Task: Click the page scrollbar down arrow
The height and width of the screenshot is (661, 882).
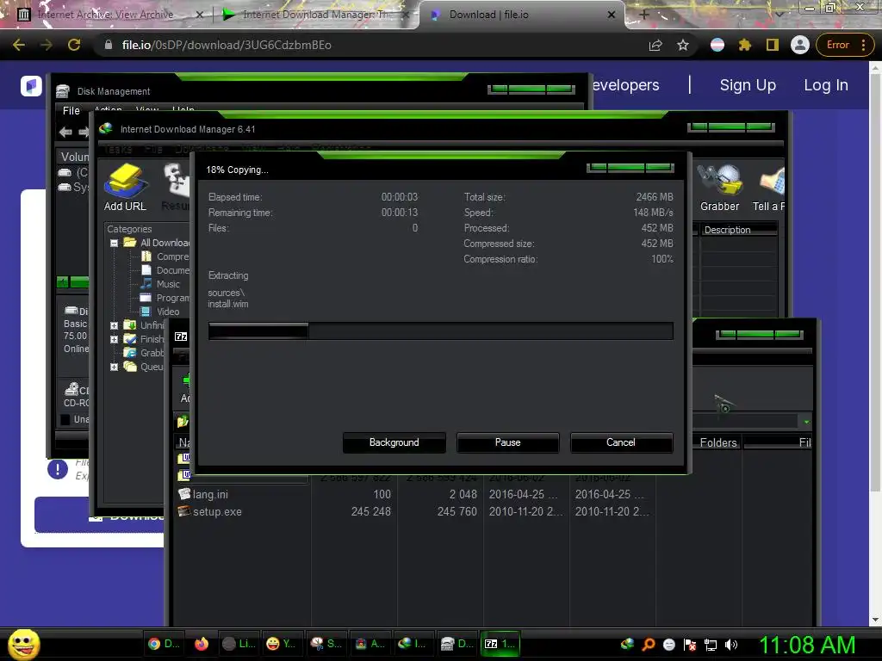Action: pos(875,620)
